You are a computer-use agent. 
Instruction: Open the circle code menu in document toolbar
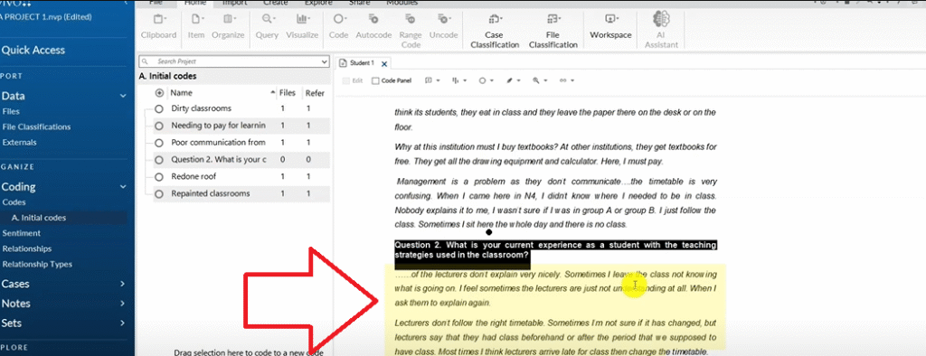[x=486, y=80]
